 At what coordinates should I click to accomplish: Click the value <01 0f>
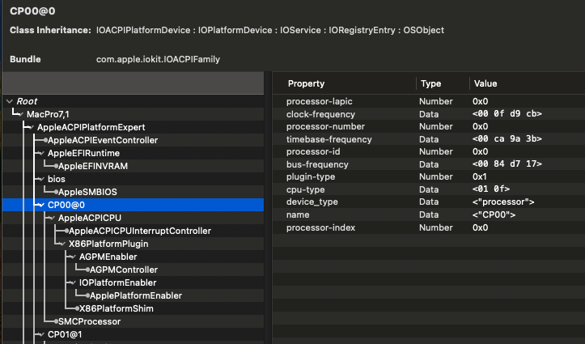coord(491,189)
